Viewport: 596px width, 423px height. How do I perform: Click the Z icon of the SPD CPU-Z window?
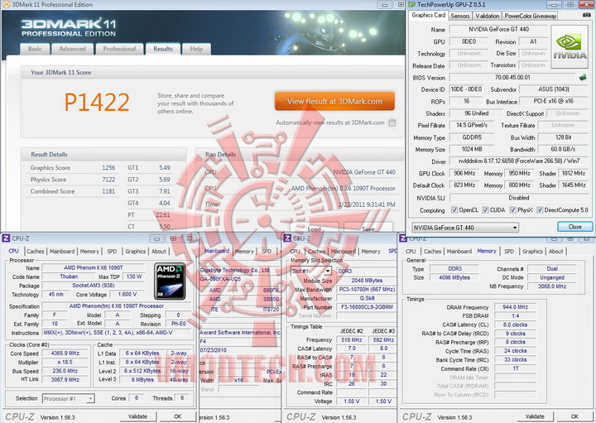coord(288,238)
